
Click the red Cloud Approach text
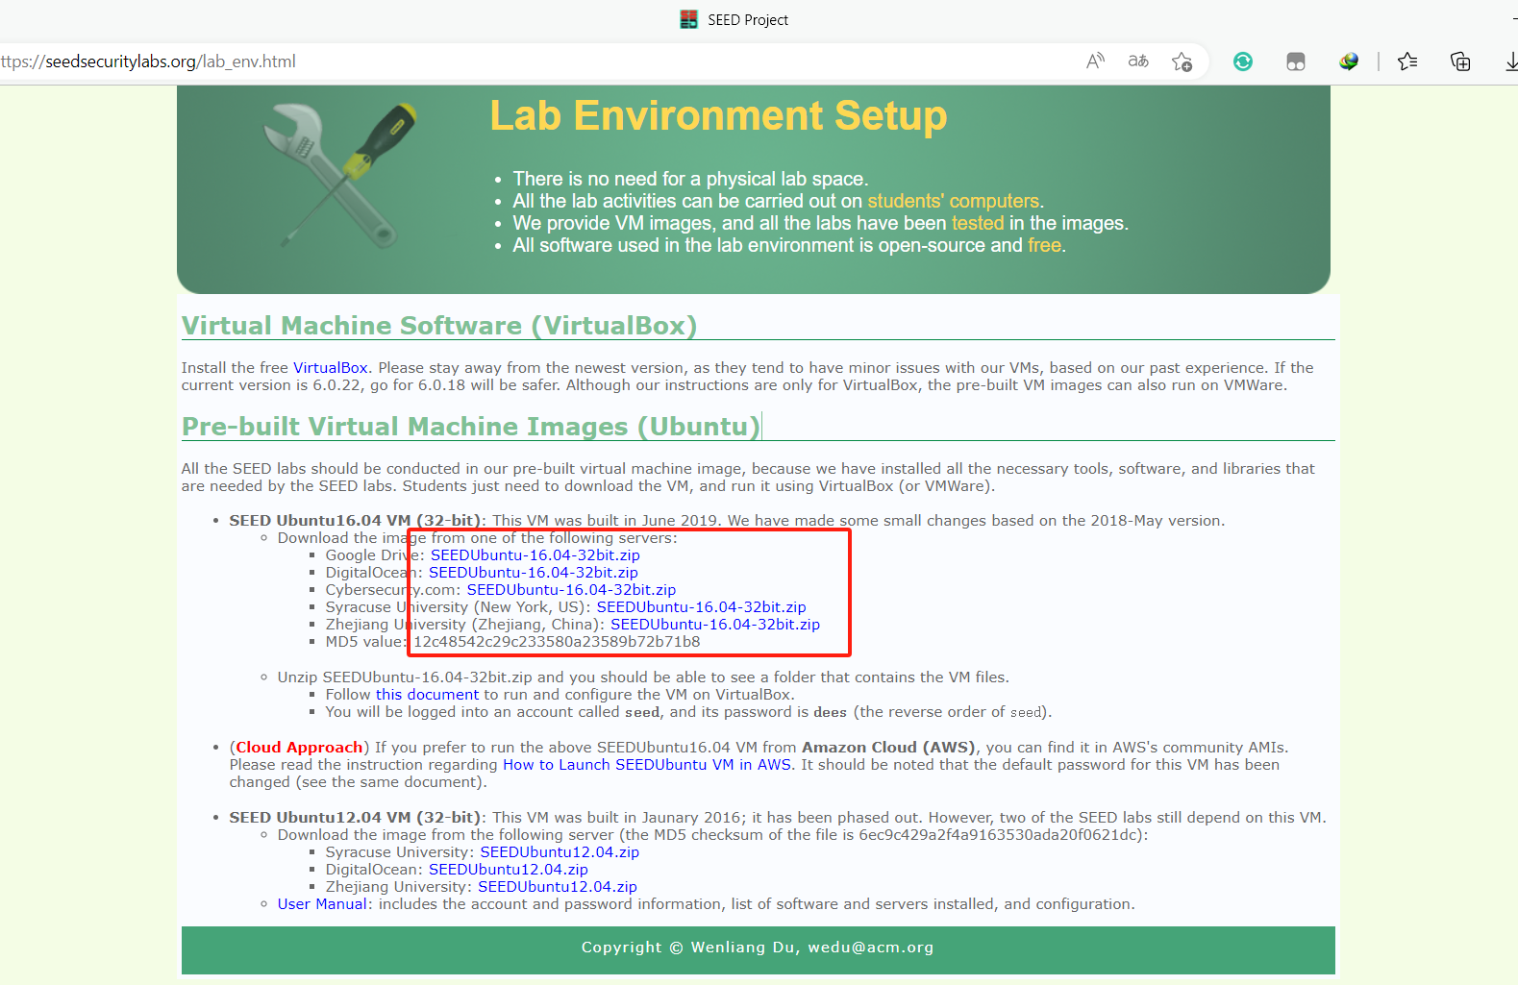(x=300, y=748)
